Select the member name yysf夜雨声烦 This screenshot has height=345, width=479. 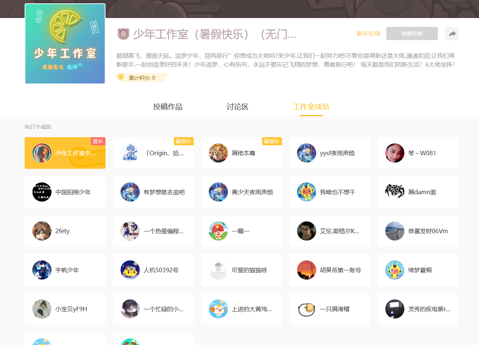click(x=337, y=153)
